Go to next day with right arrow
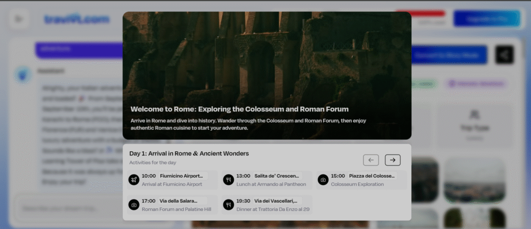531x229 pixels. (393, 160)
